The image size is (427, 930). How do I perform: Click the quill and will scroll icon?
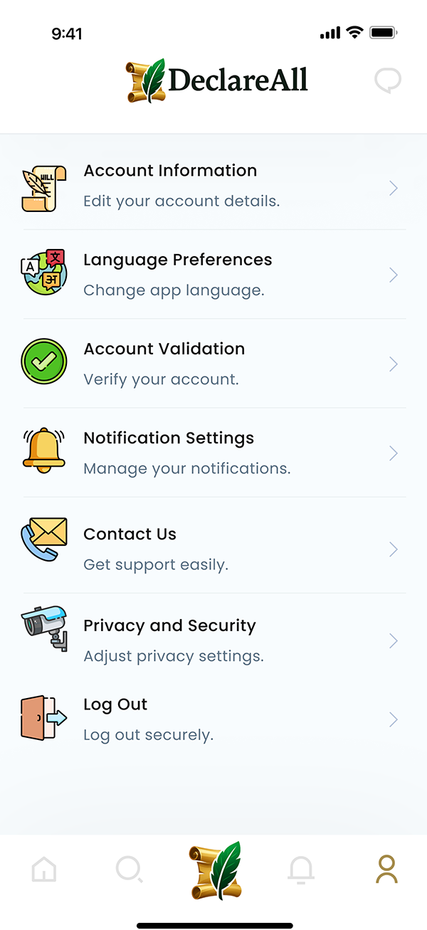[43, 189]
